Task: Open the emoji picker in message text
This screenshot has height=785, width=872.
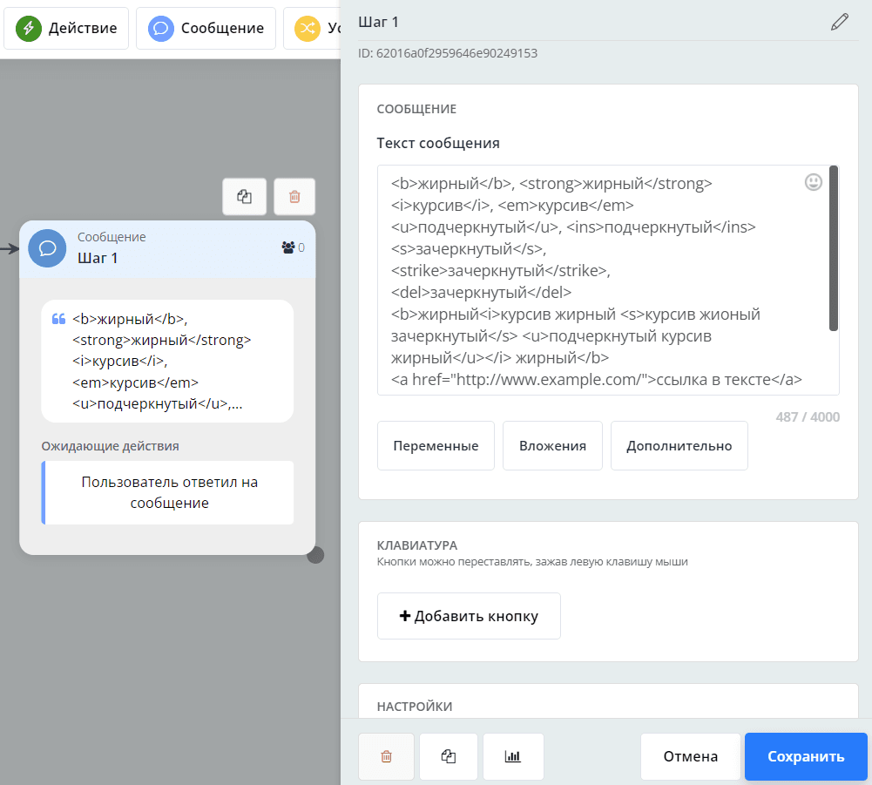Action: click(813, 182)
